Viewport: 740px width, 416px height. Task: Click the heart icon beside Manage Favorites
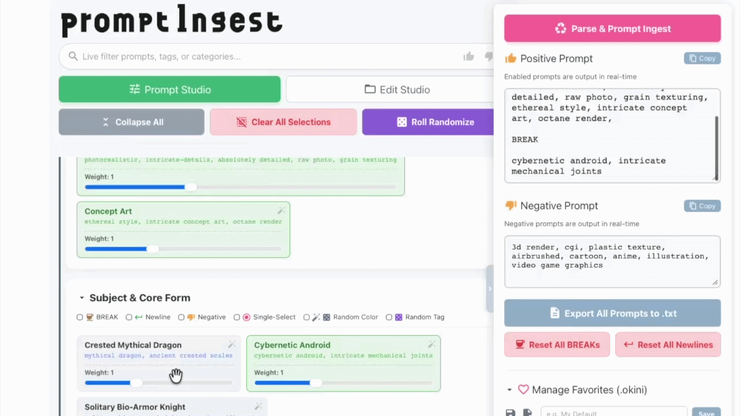tap(523, 390)
